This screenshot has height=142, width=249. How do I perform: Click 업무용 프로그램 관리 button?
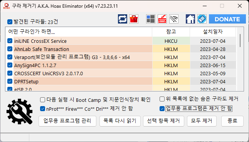67,121
